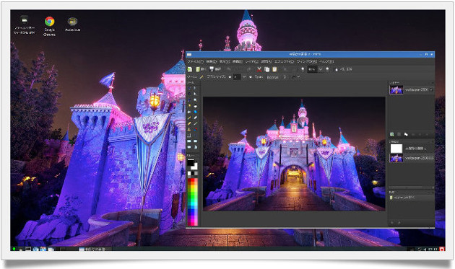The width and height of the screenshot is (455, 269).
Task: Select wallpaper-2560 history item
Action: pyautogui.click(x=412, y=158)
